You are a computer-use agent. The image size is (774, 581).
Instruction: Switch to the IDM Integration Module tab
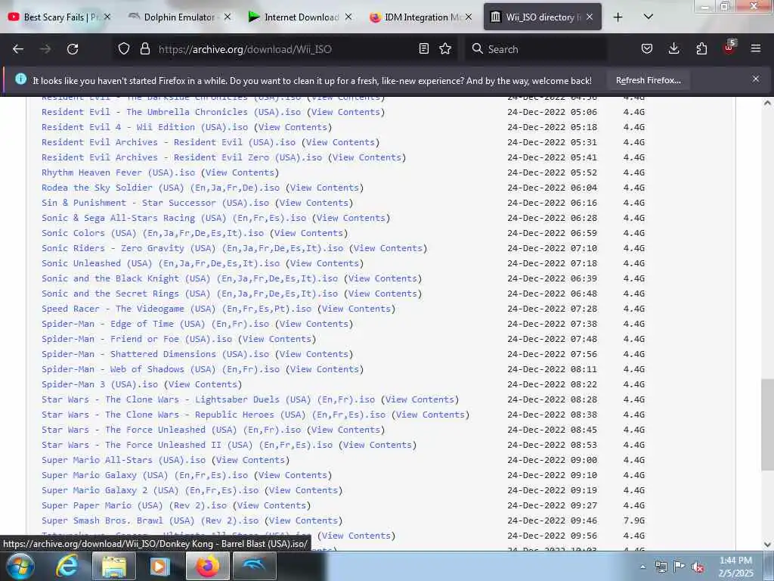[420, 17]
